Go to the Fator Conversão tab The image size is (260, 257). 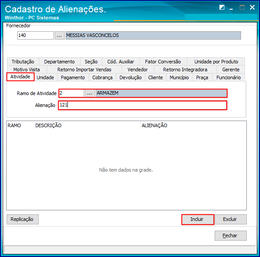[163, 62]
